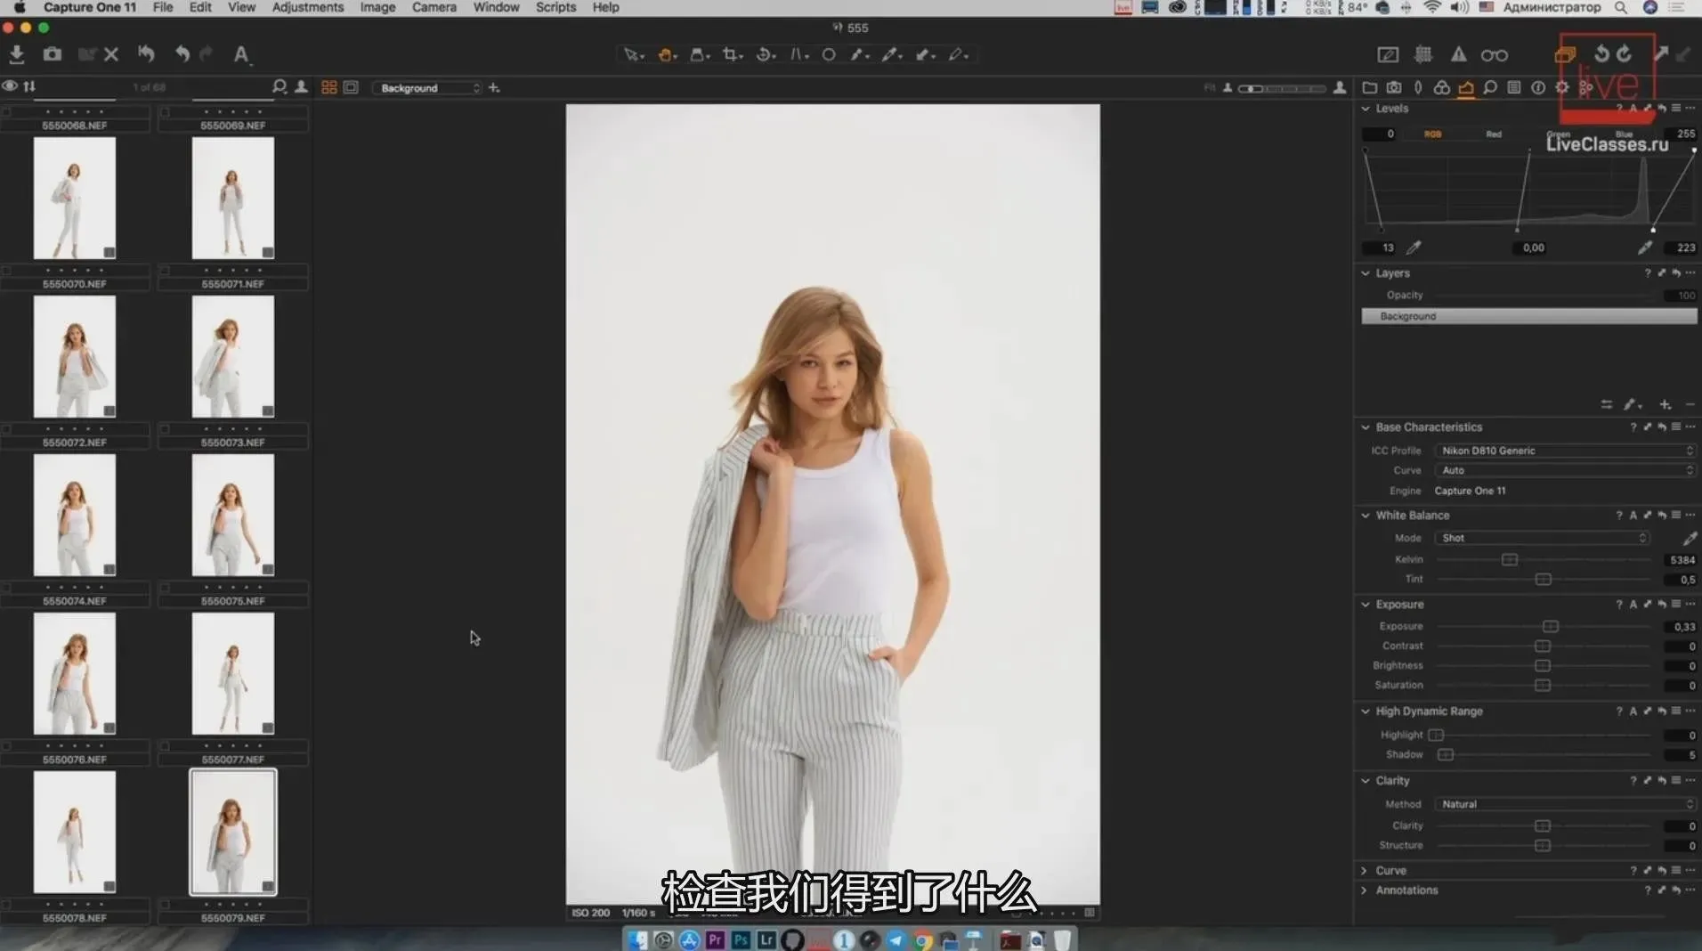Toggle the draw annotations rectangle icon
1702x951 pixels.
click(x=1388, y=54)
